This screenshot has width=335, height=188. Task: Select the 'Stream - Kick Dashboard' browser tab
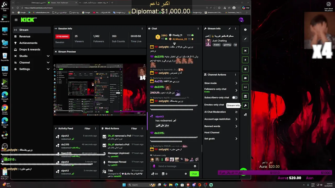coord(62,3)
